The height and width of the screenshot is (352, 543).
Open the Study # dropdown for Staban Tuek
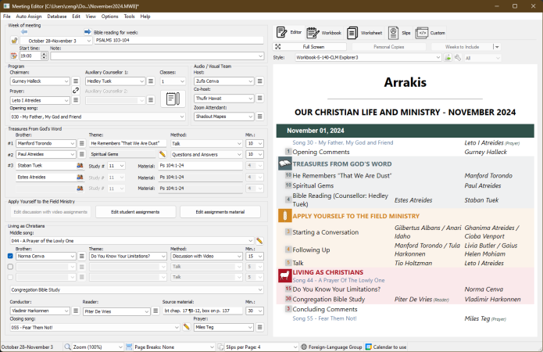pyautogui.click(x=122, y=166)
